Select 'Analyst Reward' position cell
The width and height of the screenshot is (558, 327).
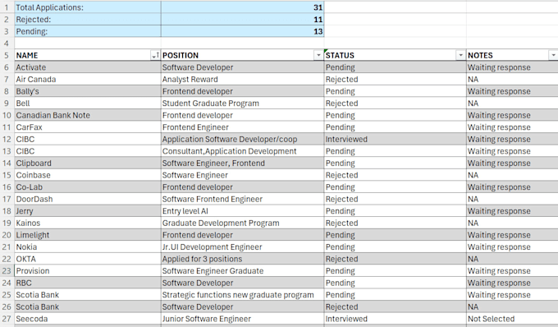tap(242, 79)
